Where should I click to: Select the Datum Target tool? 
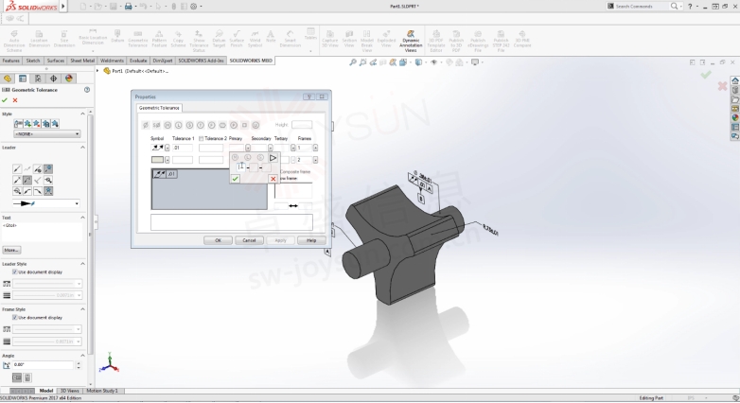coord(219,39)
